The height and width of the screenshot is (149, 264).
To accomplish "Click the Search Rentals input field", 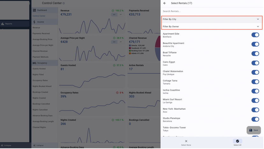I will tap(212, 11).
